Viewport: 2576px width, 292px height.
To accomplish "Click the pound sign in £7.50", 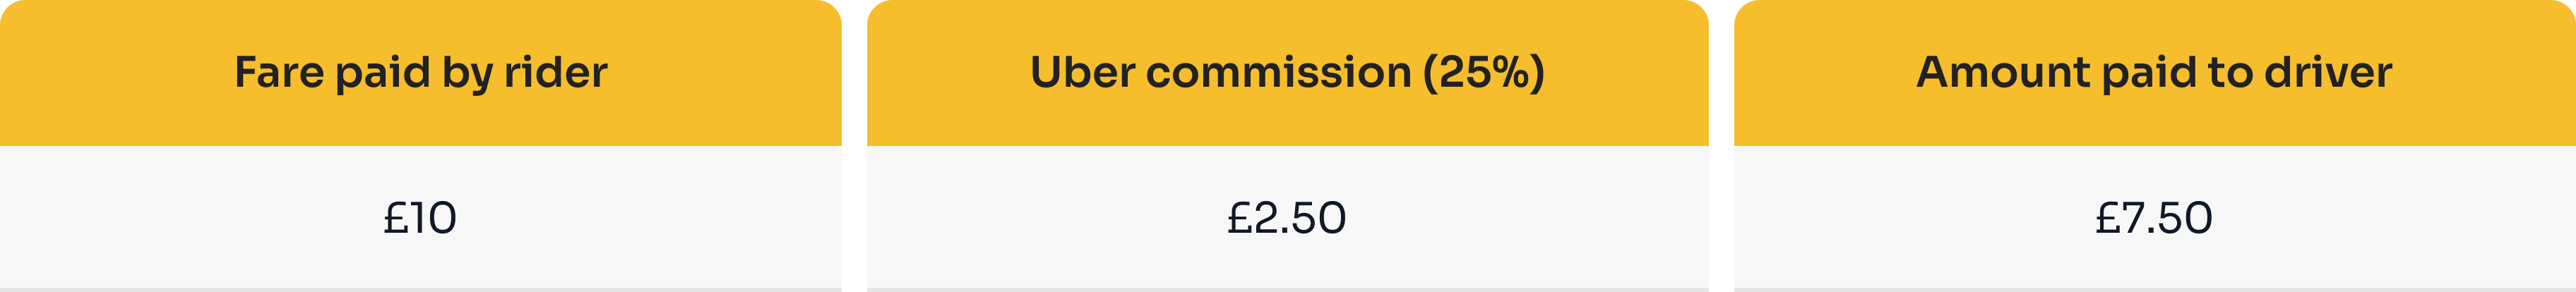I will (x=2108, y=218).
